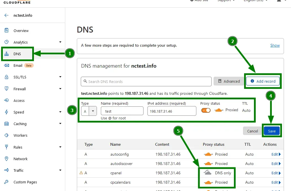Screen dimensions: 291x191
Task: Click the cpcalendars record name
Action: [120, 182]
